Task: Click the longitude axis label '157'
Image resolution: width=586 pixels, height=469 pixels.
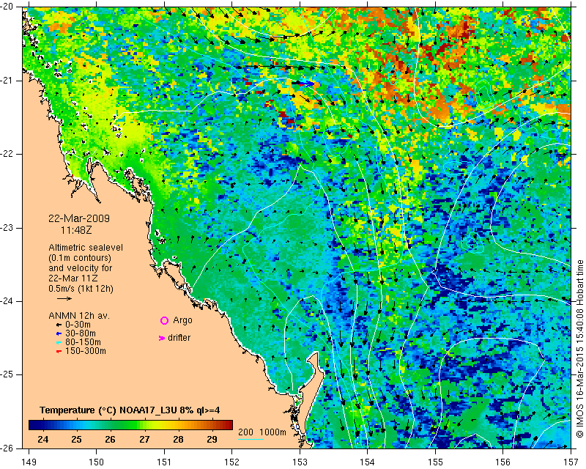Action: point(571,462)
